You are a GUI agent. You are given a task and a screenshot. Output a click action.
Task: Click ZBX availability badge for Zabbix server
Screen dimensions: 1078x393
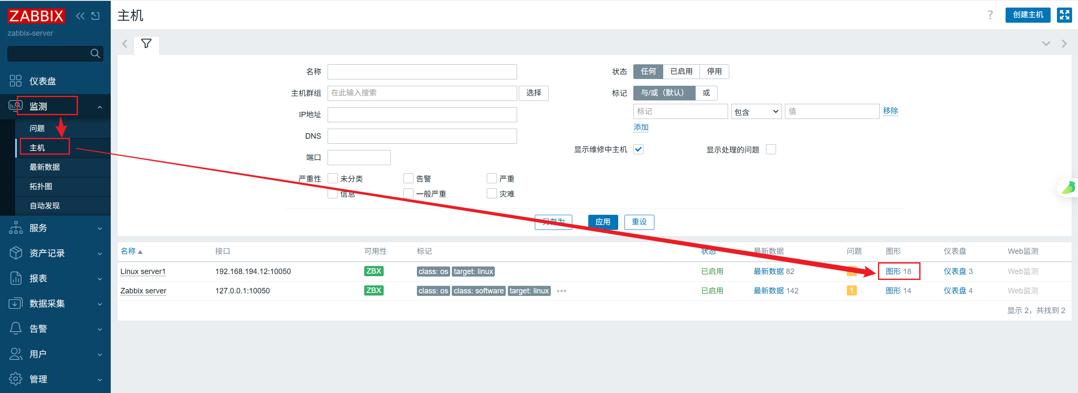[x=374, y=290]
